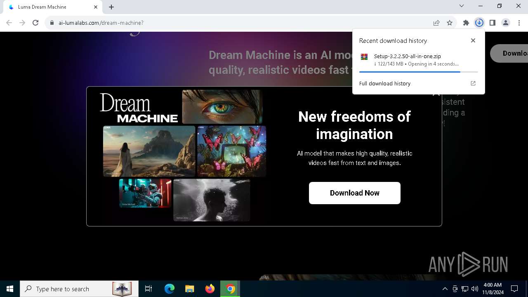Click the Download Now button
Viewport: 528px width, 297px height.
(x=355, y=193)
